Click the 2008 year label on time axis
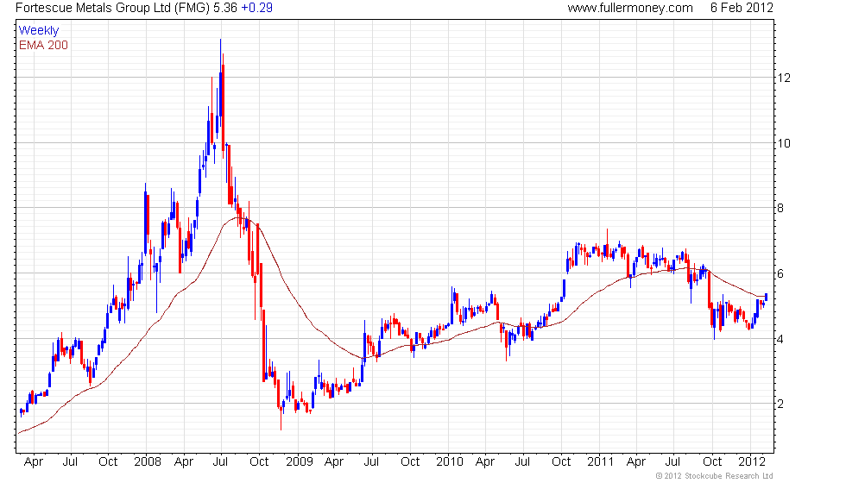846x483 pixels. tap(148, 462)
